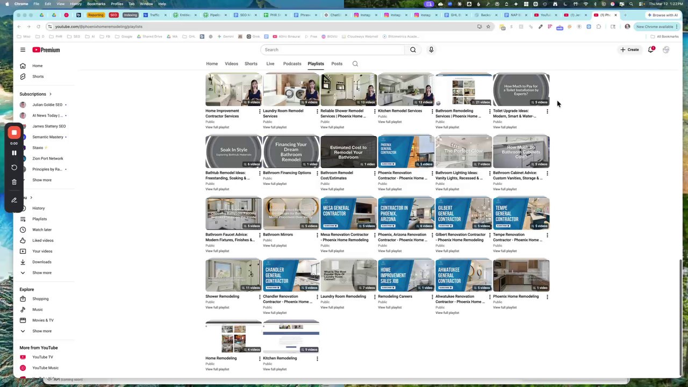Image resolution: width=688 pixels, height=387 pixels.
Task: Switch to the channel Videos tab
Action: click(x=231, y=64)
